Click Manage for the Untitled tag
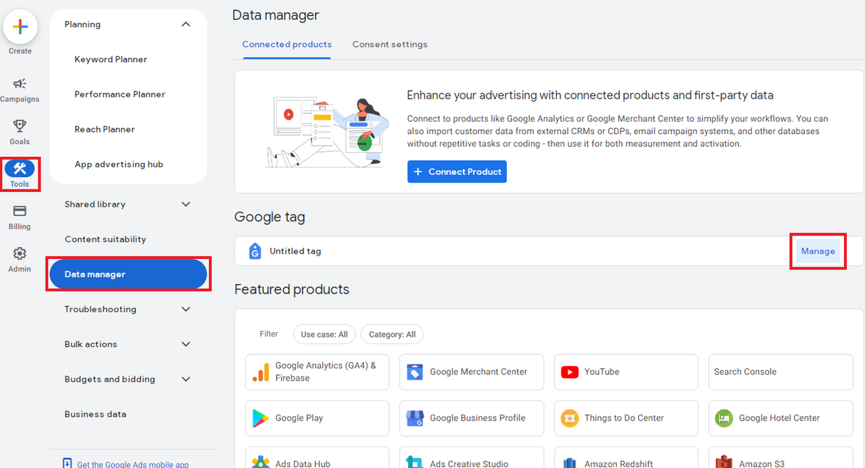 tap(818, 251)
